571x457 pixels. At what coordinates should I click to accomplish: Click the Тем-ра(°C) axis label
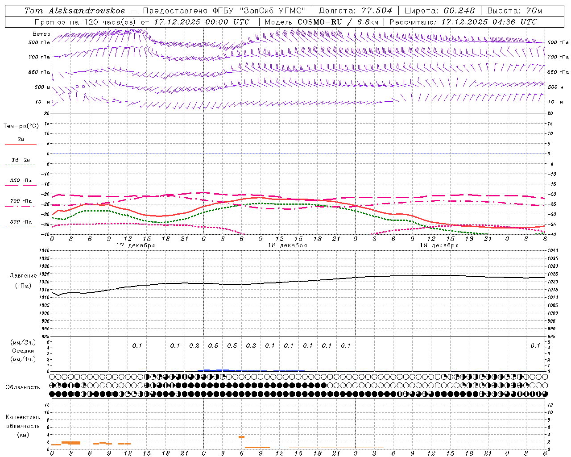click(21, 126)
